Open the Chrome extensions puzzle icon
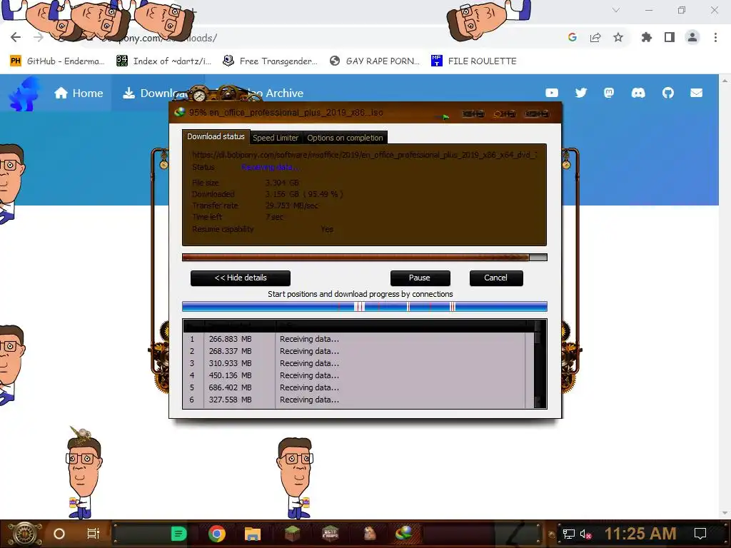731x548 pixels. (647, 37)
